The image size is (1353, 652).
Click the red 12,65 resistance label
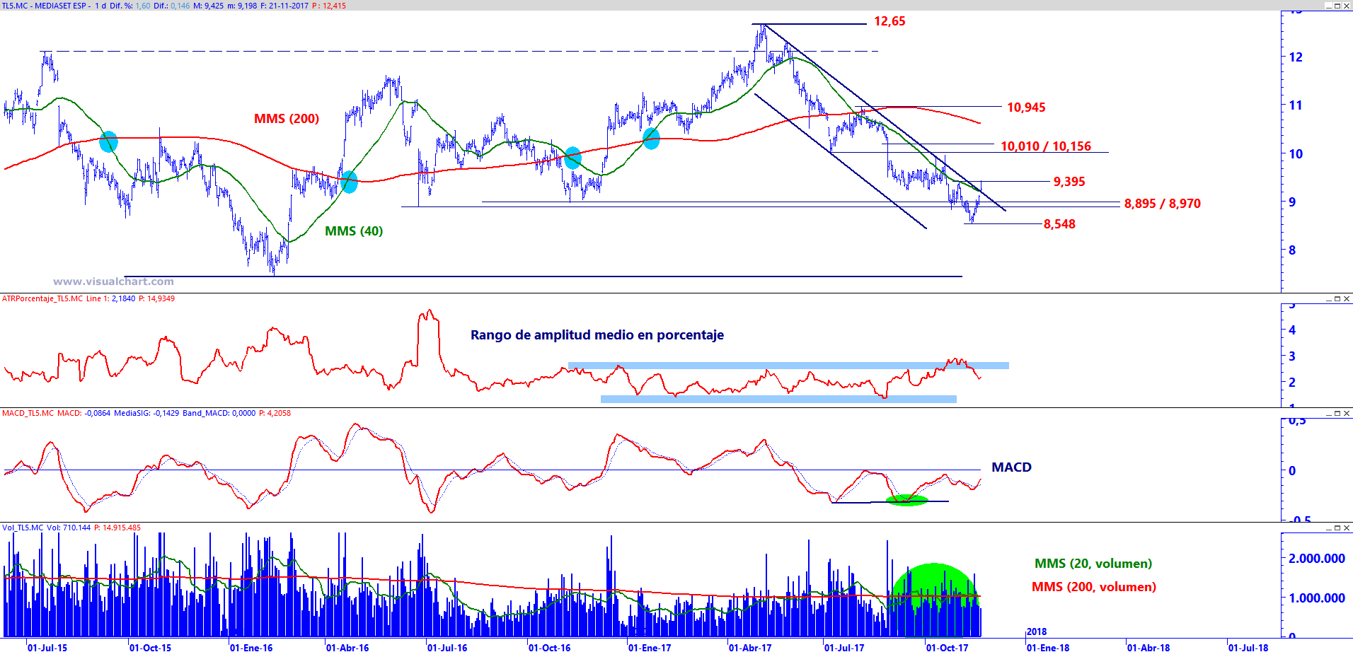889,21
